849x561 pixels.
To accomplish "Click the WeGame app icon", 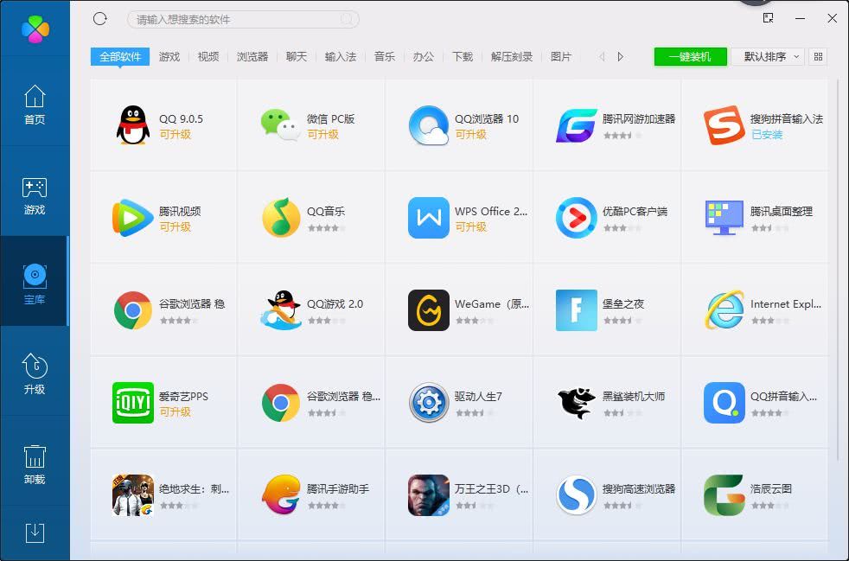I will (428, 311).
